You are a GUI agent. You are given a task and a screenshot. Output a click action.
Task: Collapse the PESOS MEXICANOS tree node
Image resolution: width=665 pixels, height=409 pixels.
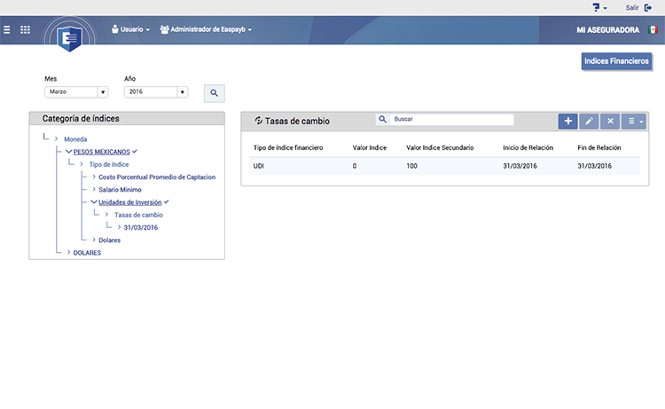(68, 152)
